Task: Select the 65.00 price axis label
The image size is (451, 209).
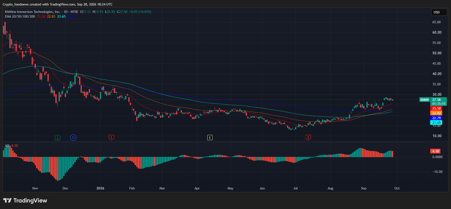Action: [x=437, y=22]
